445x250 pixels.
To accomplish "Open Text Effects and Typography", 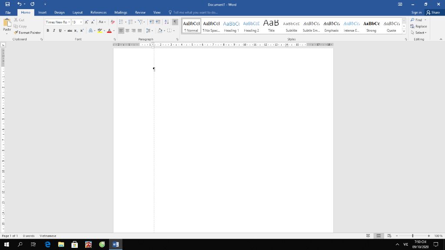I will click(x=90, y=31).
